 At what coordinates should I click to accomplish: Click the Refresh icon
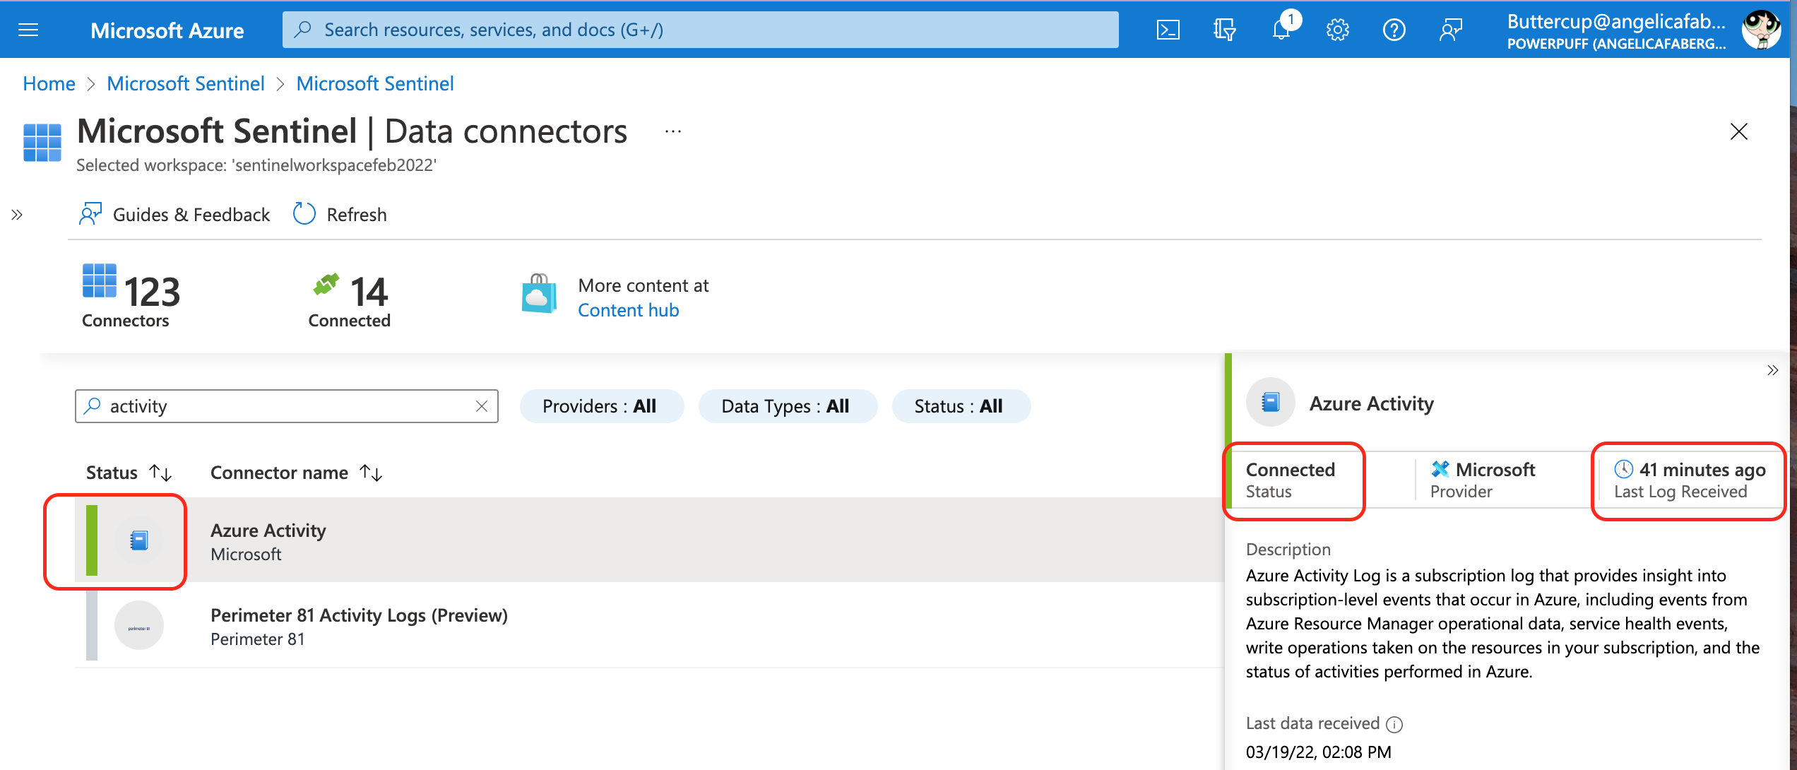click(304, 213)
